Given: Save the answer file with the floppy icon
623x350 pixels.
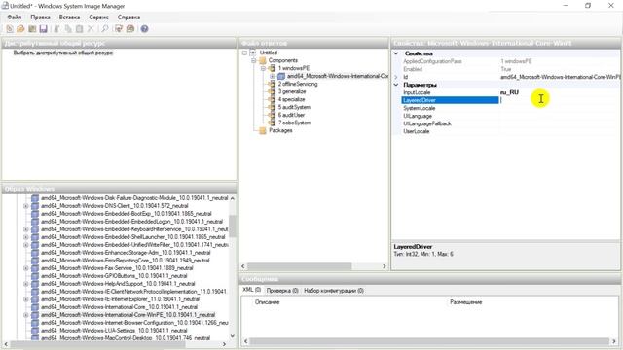Looking at the screenshot, I should pyautogui.click(x=43, y=29).
